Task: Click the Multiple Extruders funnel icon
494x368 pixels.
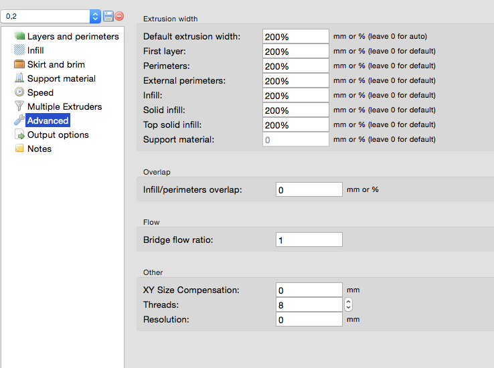Action: (x=19, y=106)
